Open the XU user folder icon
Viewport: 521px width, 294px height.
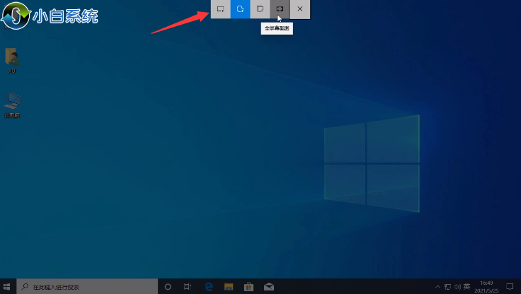[x=12, y=60]
